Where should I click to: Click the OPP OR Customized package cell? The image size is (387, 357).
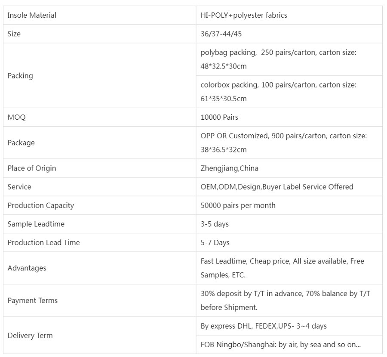283,143
